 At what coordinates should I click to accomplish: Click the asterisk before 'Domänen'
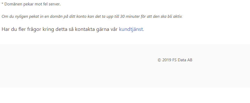tap(2, 4)
